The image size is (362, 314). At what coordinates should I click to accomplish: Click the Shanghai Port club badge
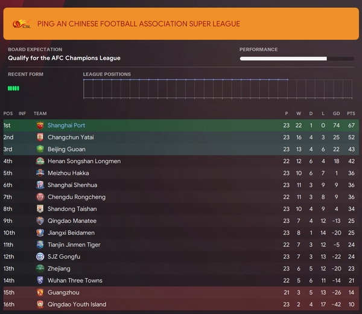40,126
